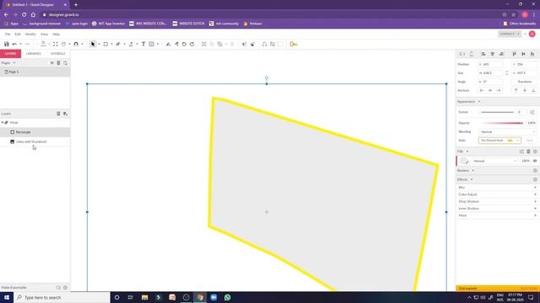
Task: Toggle the horizontal center anchor
Action: click(x=490, y=90)
